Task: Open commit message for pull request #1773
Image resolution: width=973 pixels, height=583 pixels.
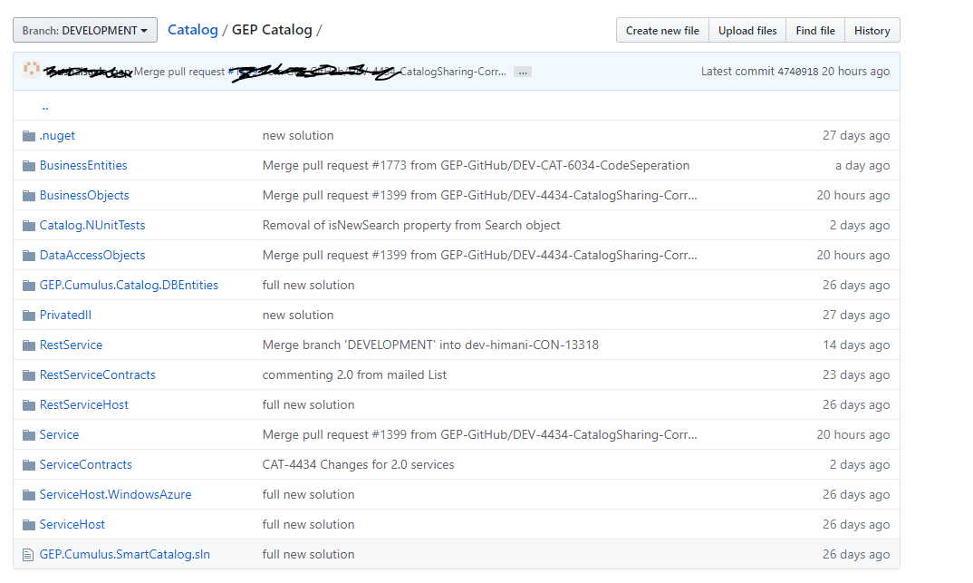Action: (x=476, y=165)
